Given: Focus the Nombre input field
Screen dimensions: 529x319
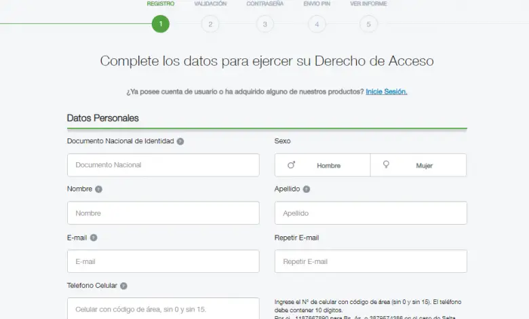Looking at the screenshot, I should [x=163, y=213].
